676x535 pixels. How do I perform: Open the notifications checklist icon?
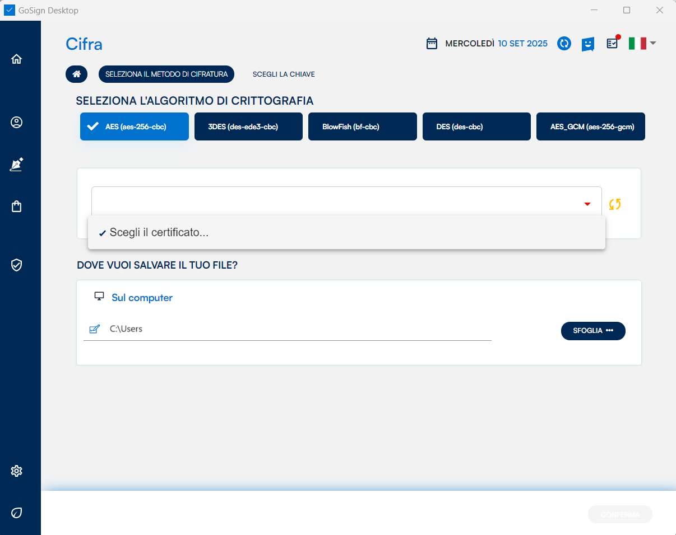click(612, 43)
